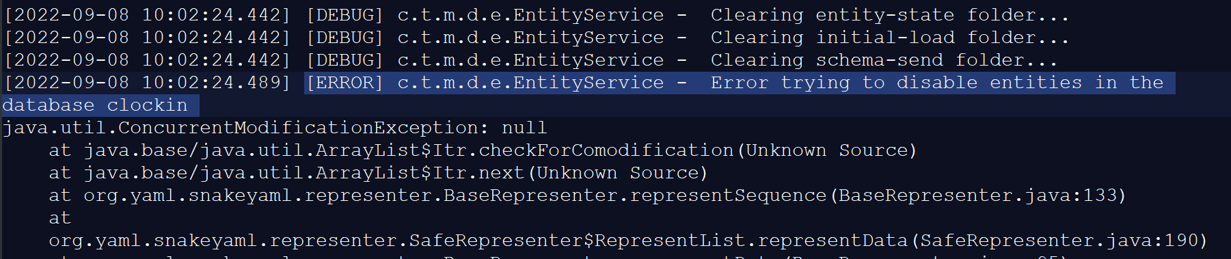Click the ArrayList$Itr.next stack trace line
Viewport: 1231px width, 259px height.
[378, 173]
